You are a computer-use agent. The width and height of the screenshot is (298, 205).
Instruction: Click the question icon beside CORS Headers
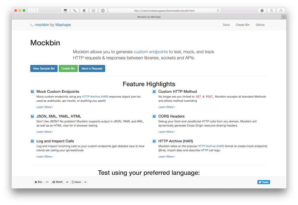(154, 116)
